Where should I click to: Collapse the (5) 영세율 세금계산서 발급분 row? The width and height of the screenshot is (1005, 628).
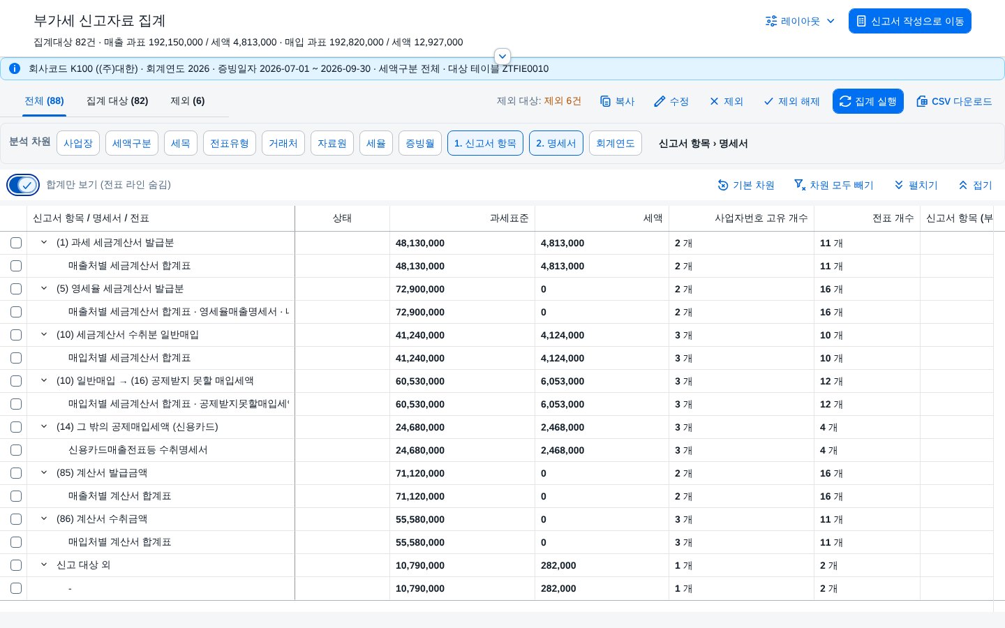(x=44, y=288)
